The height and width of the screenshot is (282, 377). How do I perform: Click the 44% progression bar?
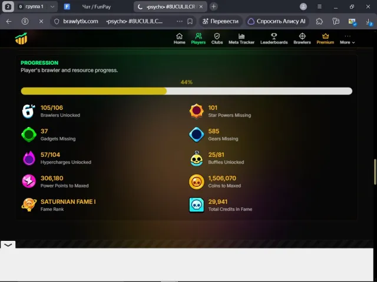187,91
